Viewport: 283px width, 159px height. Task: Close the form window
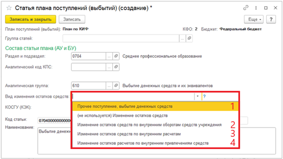coord(275,8)
